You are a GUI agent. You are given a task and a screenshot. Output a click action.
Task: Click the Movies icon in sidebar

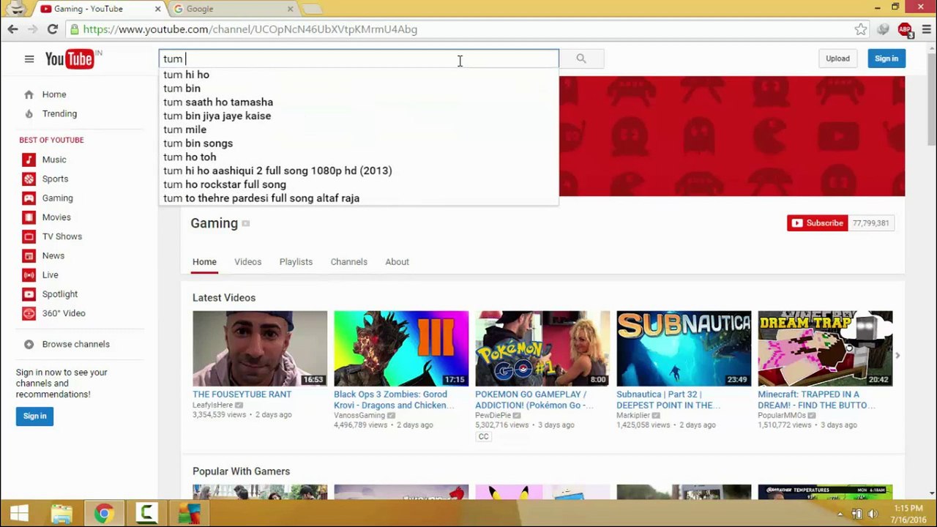(x=29, y=217)
